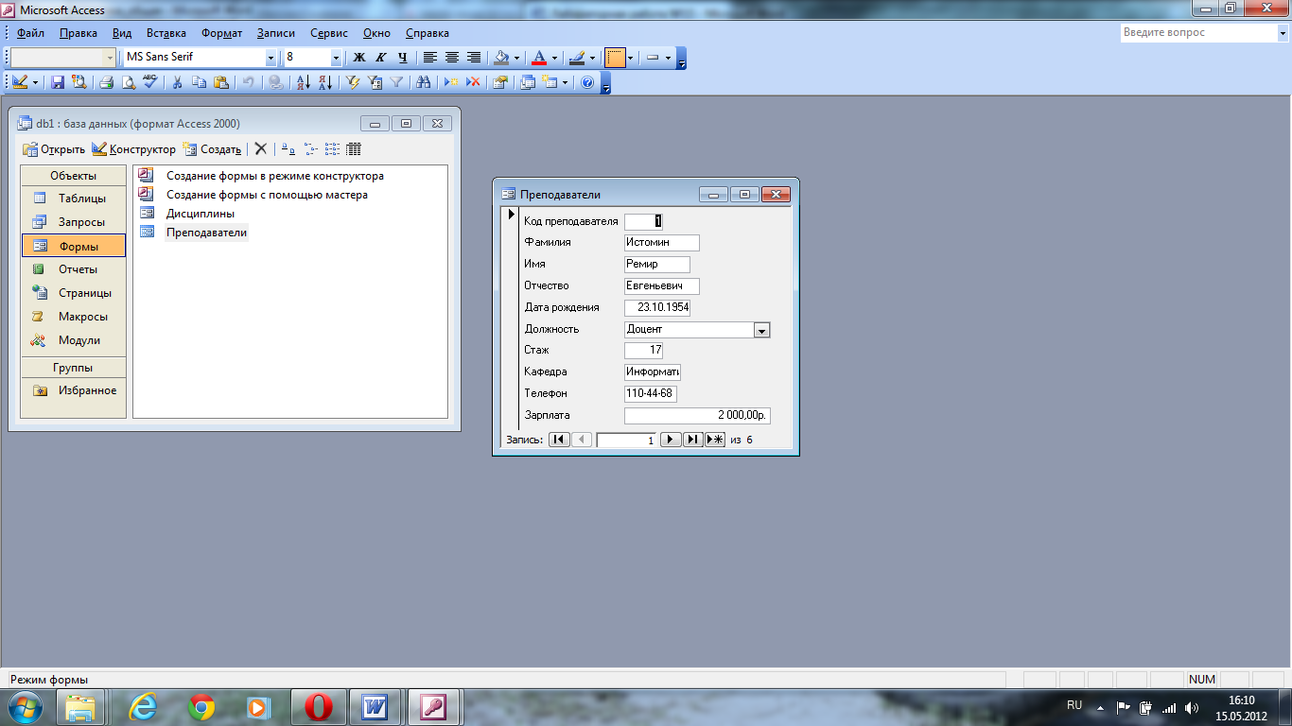Click the New Record toolbar icon
Screen dimensions: 1292x726
(x=452, y=82)
